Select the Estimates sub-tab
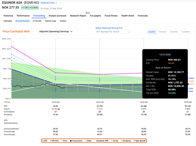Screen dimensions: 196x146 [x=8, y=21]
